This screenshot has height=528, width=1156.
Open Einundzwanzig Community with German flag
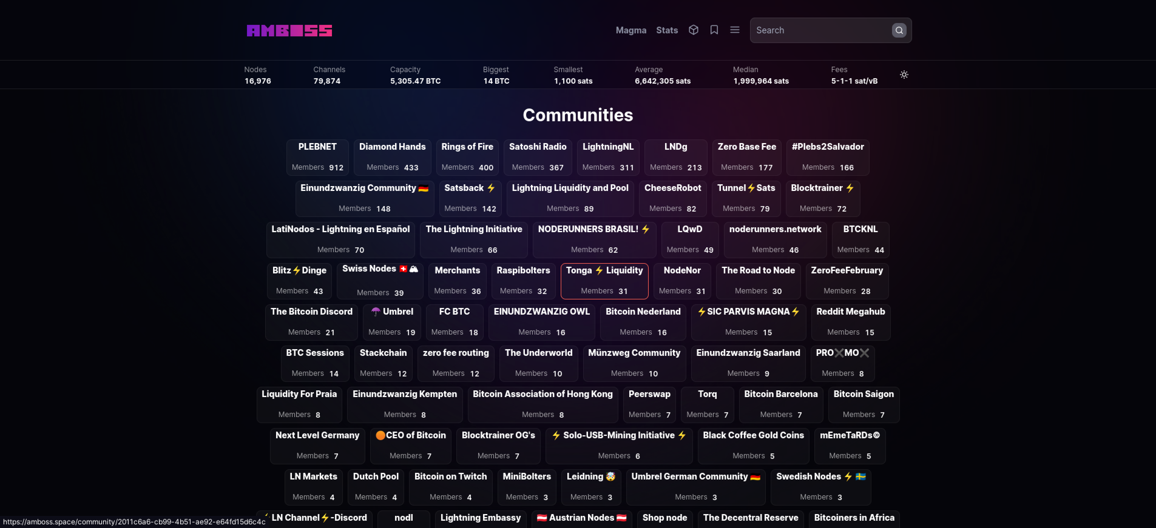pos(364,198)
